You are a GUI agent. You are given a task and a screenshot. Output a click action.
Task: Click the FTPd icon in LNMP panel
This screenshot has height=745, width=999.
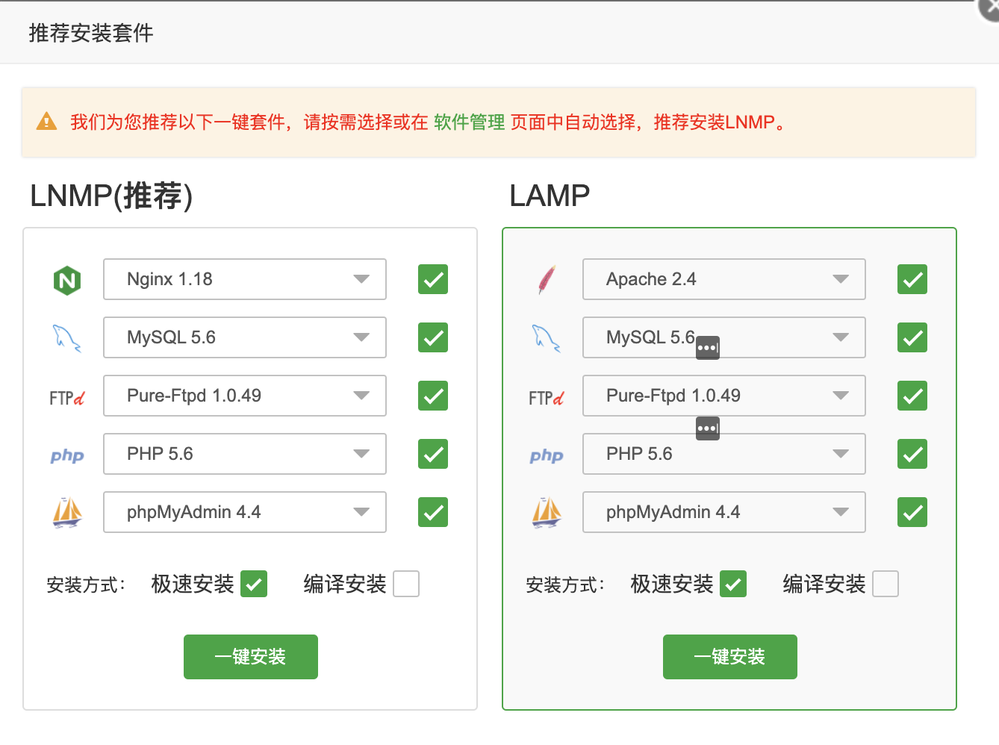(67, 398)
